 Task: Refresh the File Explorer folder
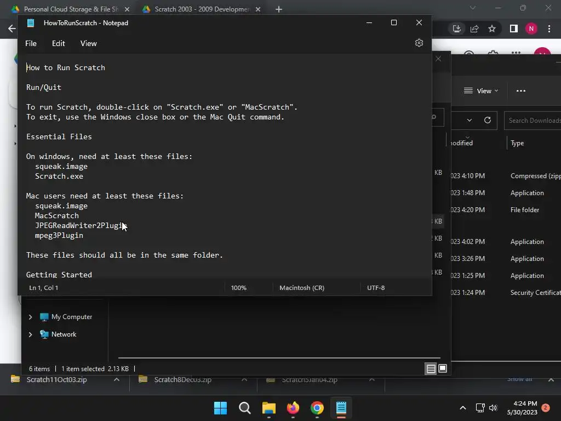point(487,120)
